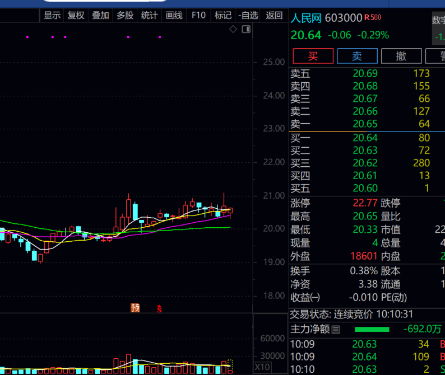Select 买三 price 20.62

pos(365,163)
